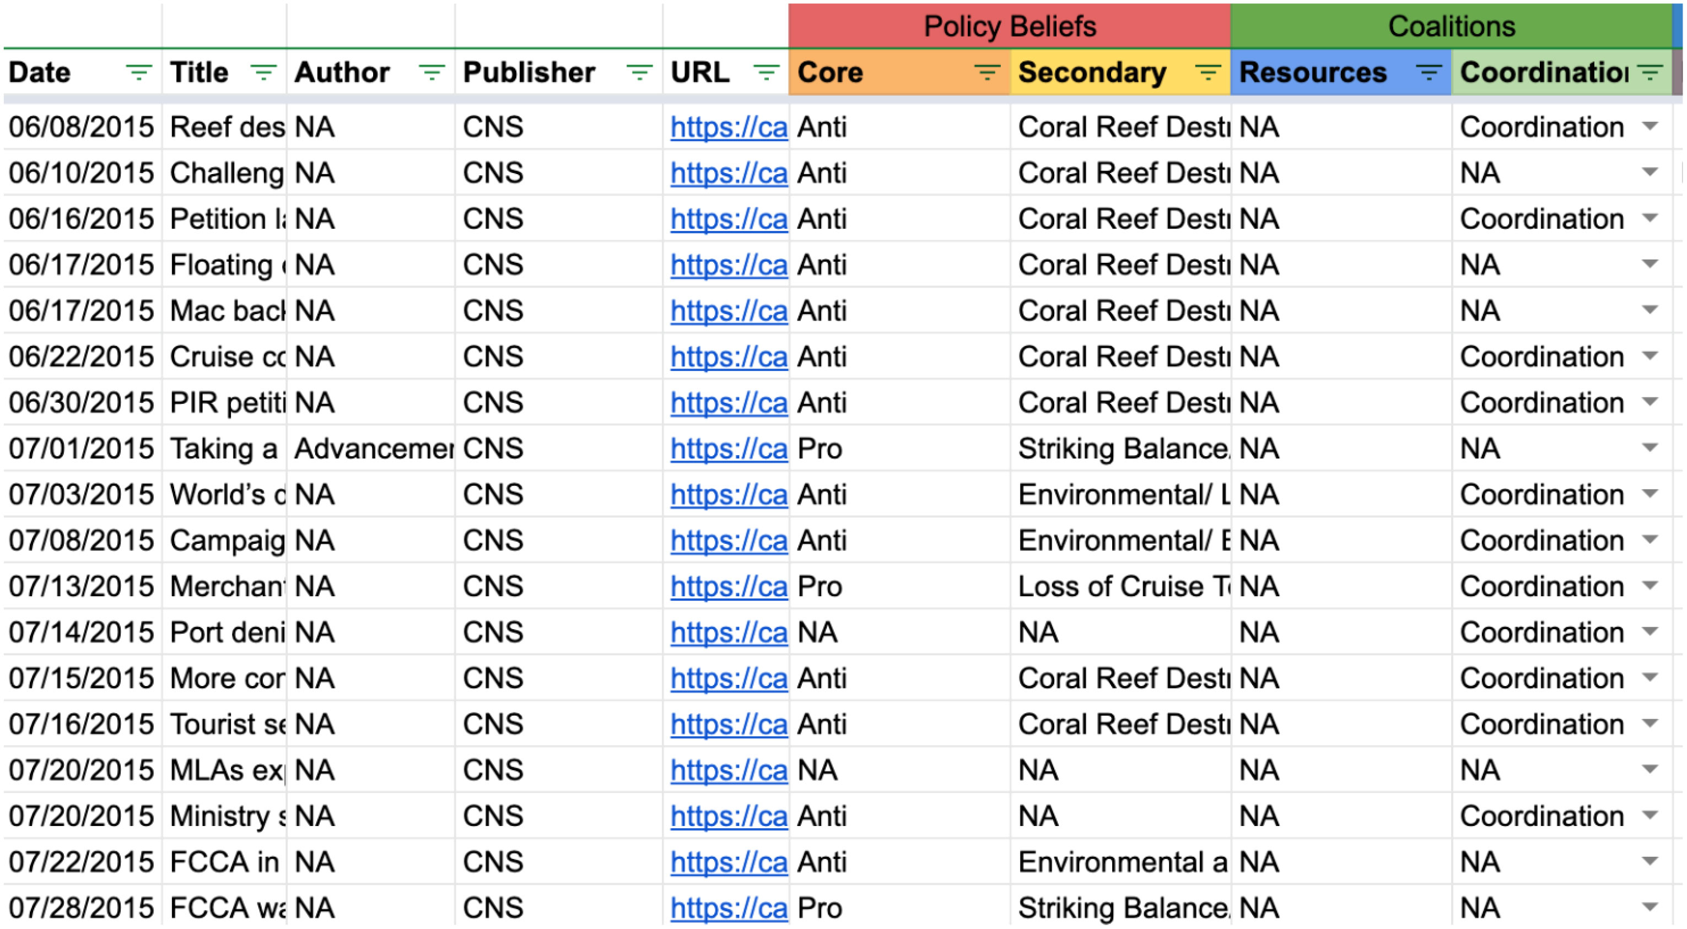Open the URL link in the Cruise row
The height and width of the screenshot is (929, 1687).
(728, 357)
